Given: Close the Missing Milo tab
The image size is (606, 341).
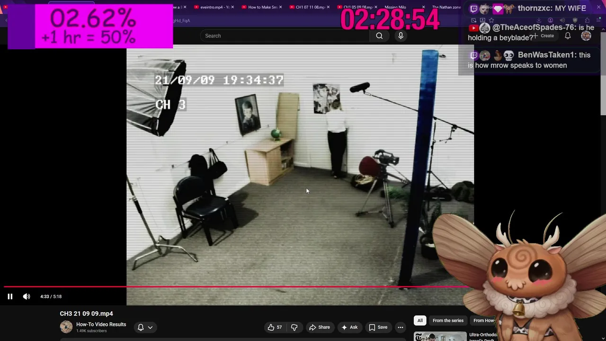Looking at the screenshot, I should pos(423,7).
